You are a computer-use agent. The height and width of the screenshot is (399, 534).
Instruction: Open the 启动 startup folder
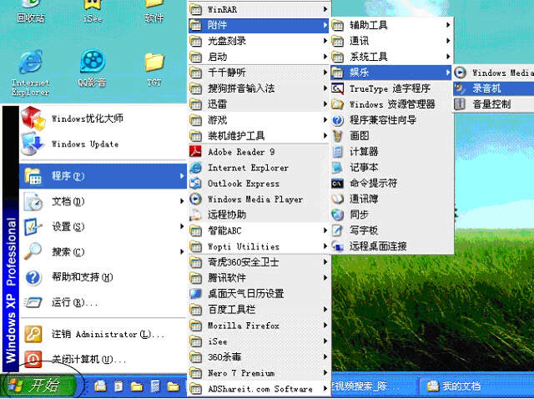coord(259,57)
